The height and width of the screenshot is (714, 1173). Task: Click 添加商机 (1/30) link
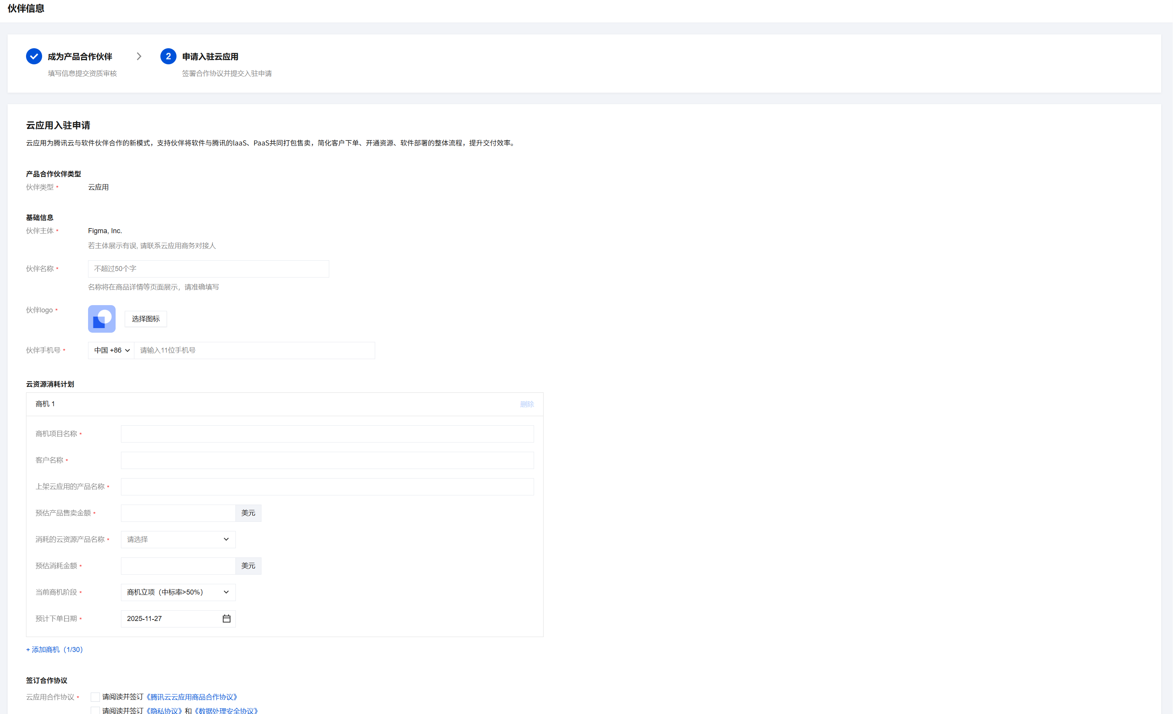pos(54,649)
